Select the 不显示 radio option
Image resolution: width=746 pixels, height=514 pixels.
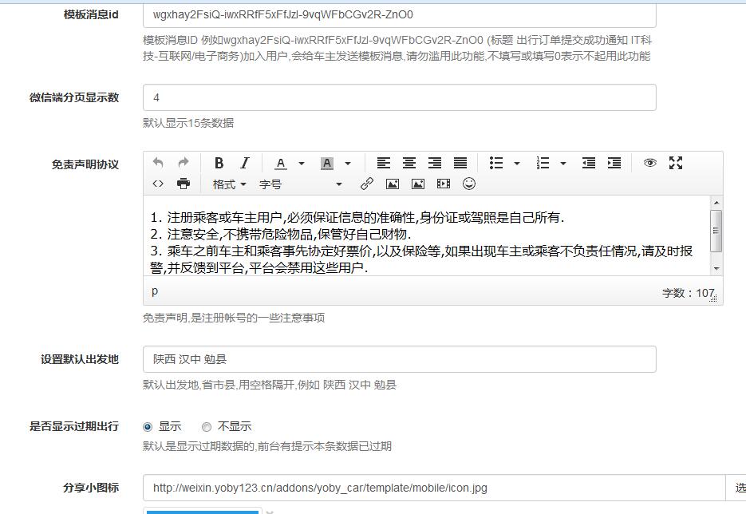pyautogui.click(x=207, y=427)
